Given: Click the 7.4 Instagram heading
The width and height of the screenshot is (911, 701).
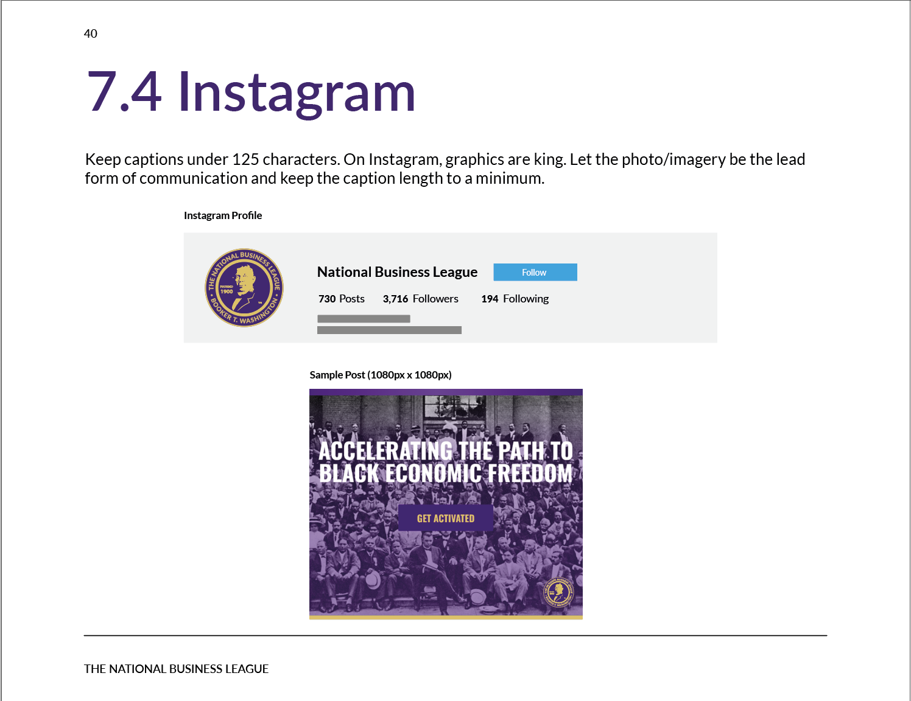Looking at the screenshot, I should tap(251, 92).
